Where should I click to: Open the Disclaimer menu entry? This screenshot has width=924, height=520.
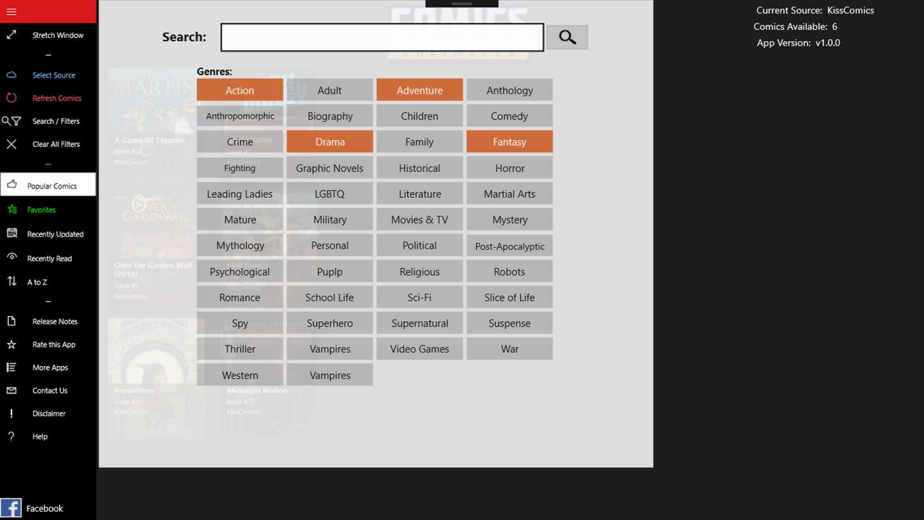tap(48, 413)
